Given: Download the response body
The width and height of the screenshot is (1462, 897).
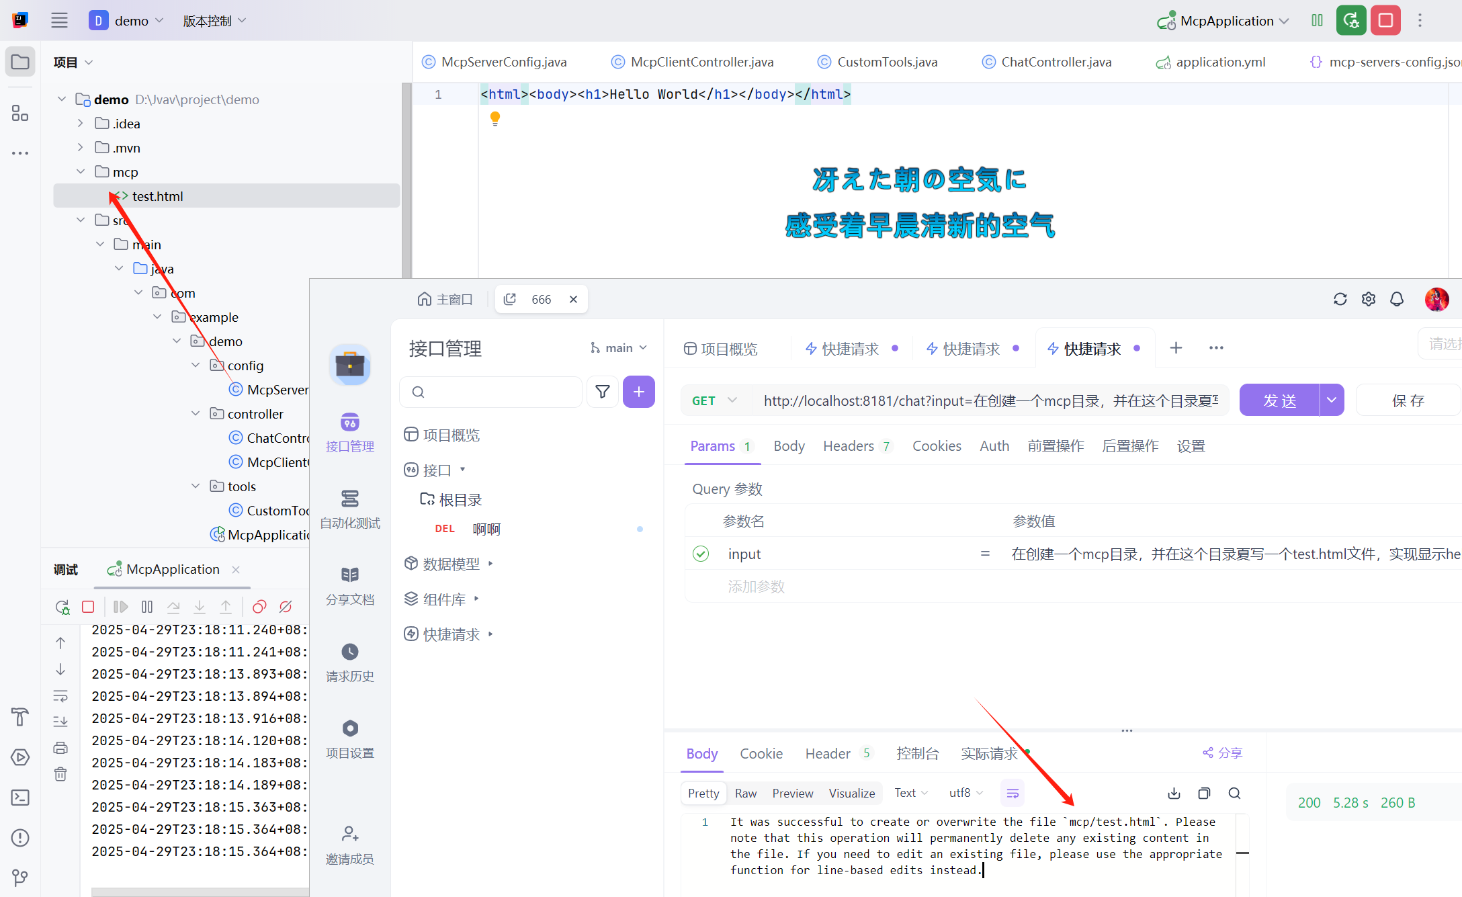Looking at the screenshot, I should (1174, 794).
